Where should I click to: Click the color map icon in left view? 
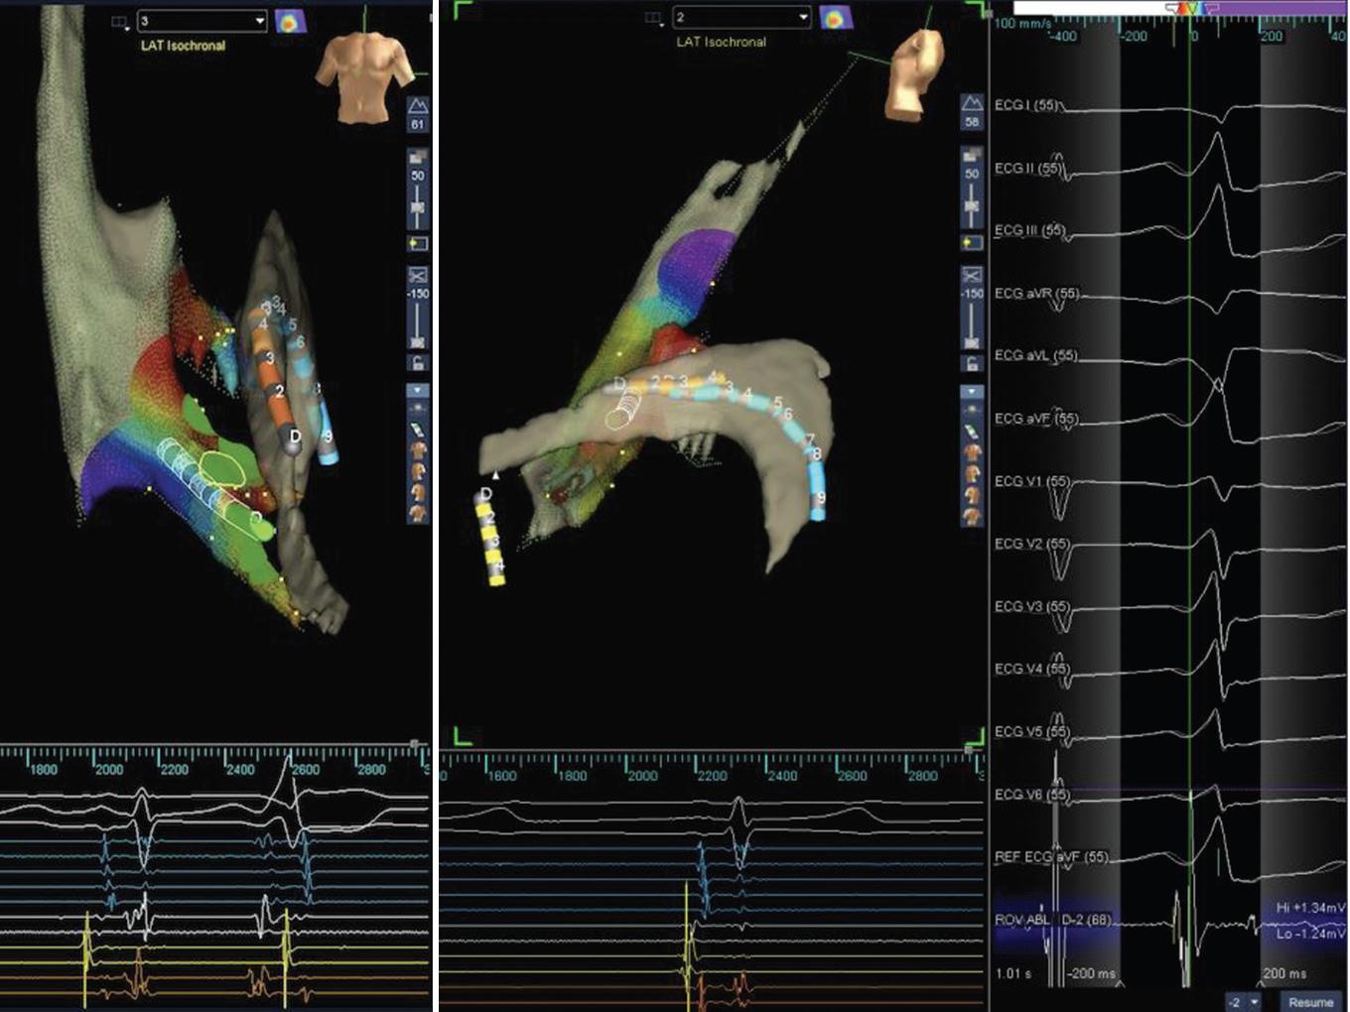click(290, 21)
